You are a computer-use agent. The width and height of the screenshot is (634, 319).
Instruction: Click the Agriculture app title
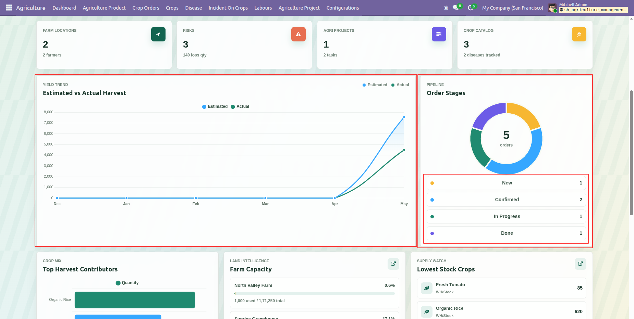point(31,8)
